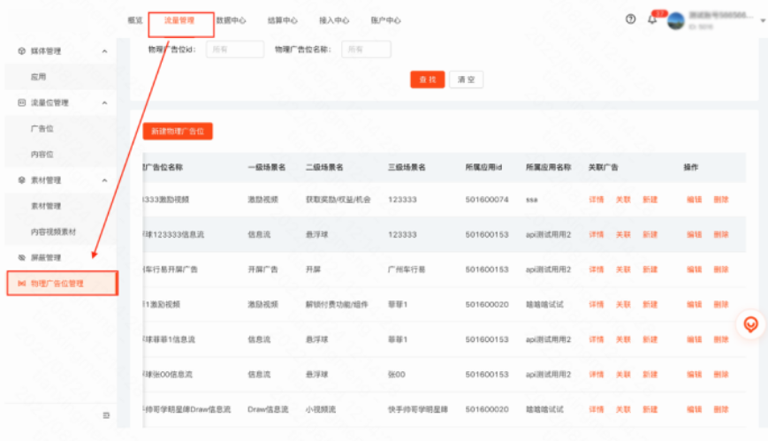The height and width of the screenshot is (441, 768).
Task: Click 编辑 in the 张00信息流 row
Action: point(694,375)
